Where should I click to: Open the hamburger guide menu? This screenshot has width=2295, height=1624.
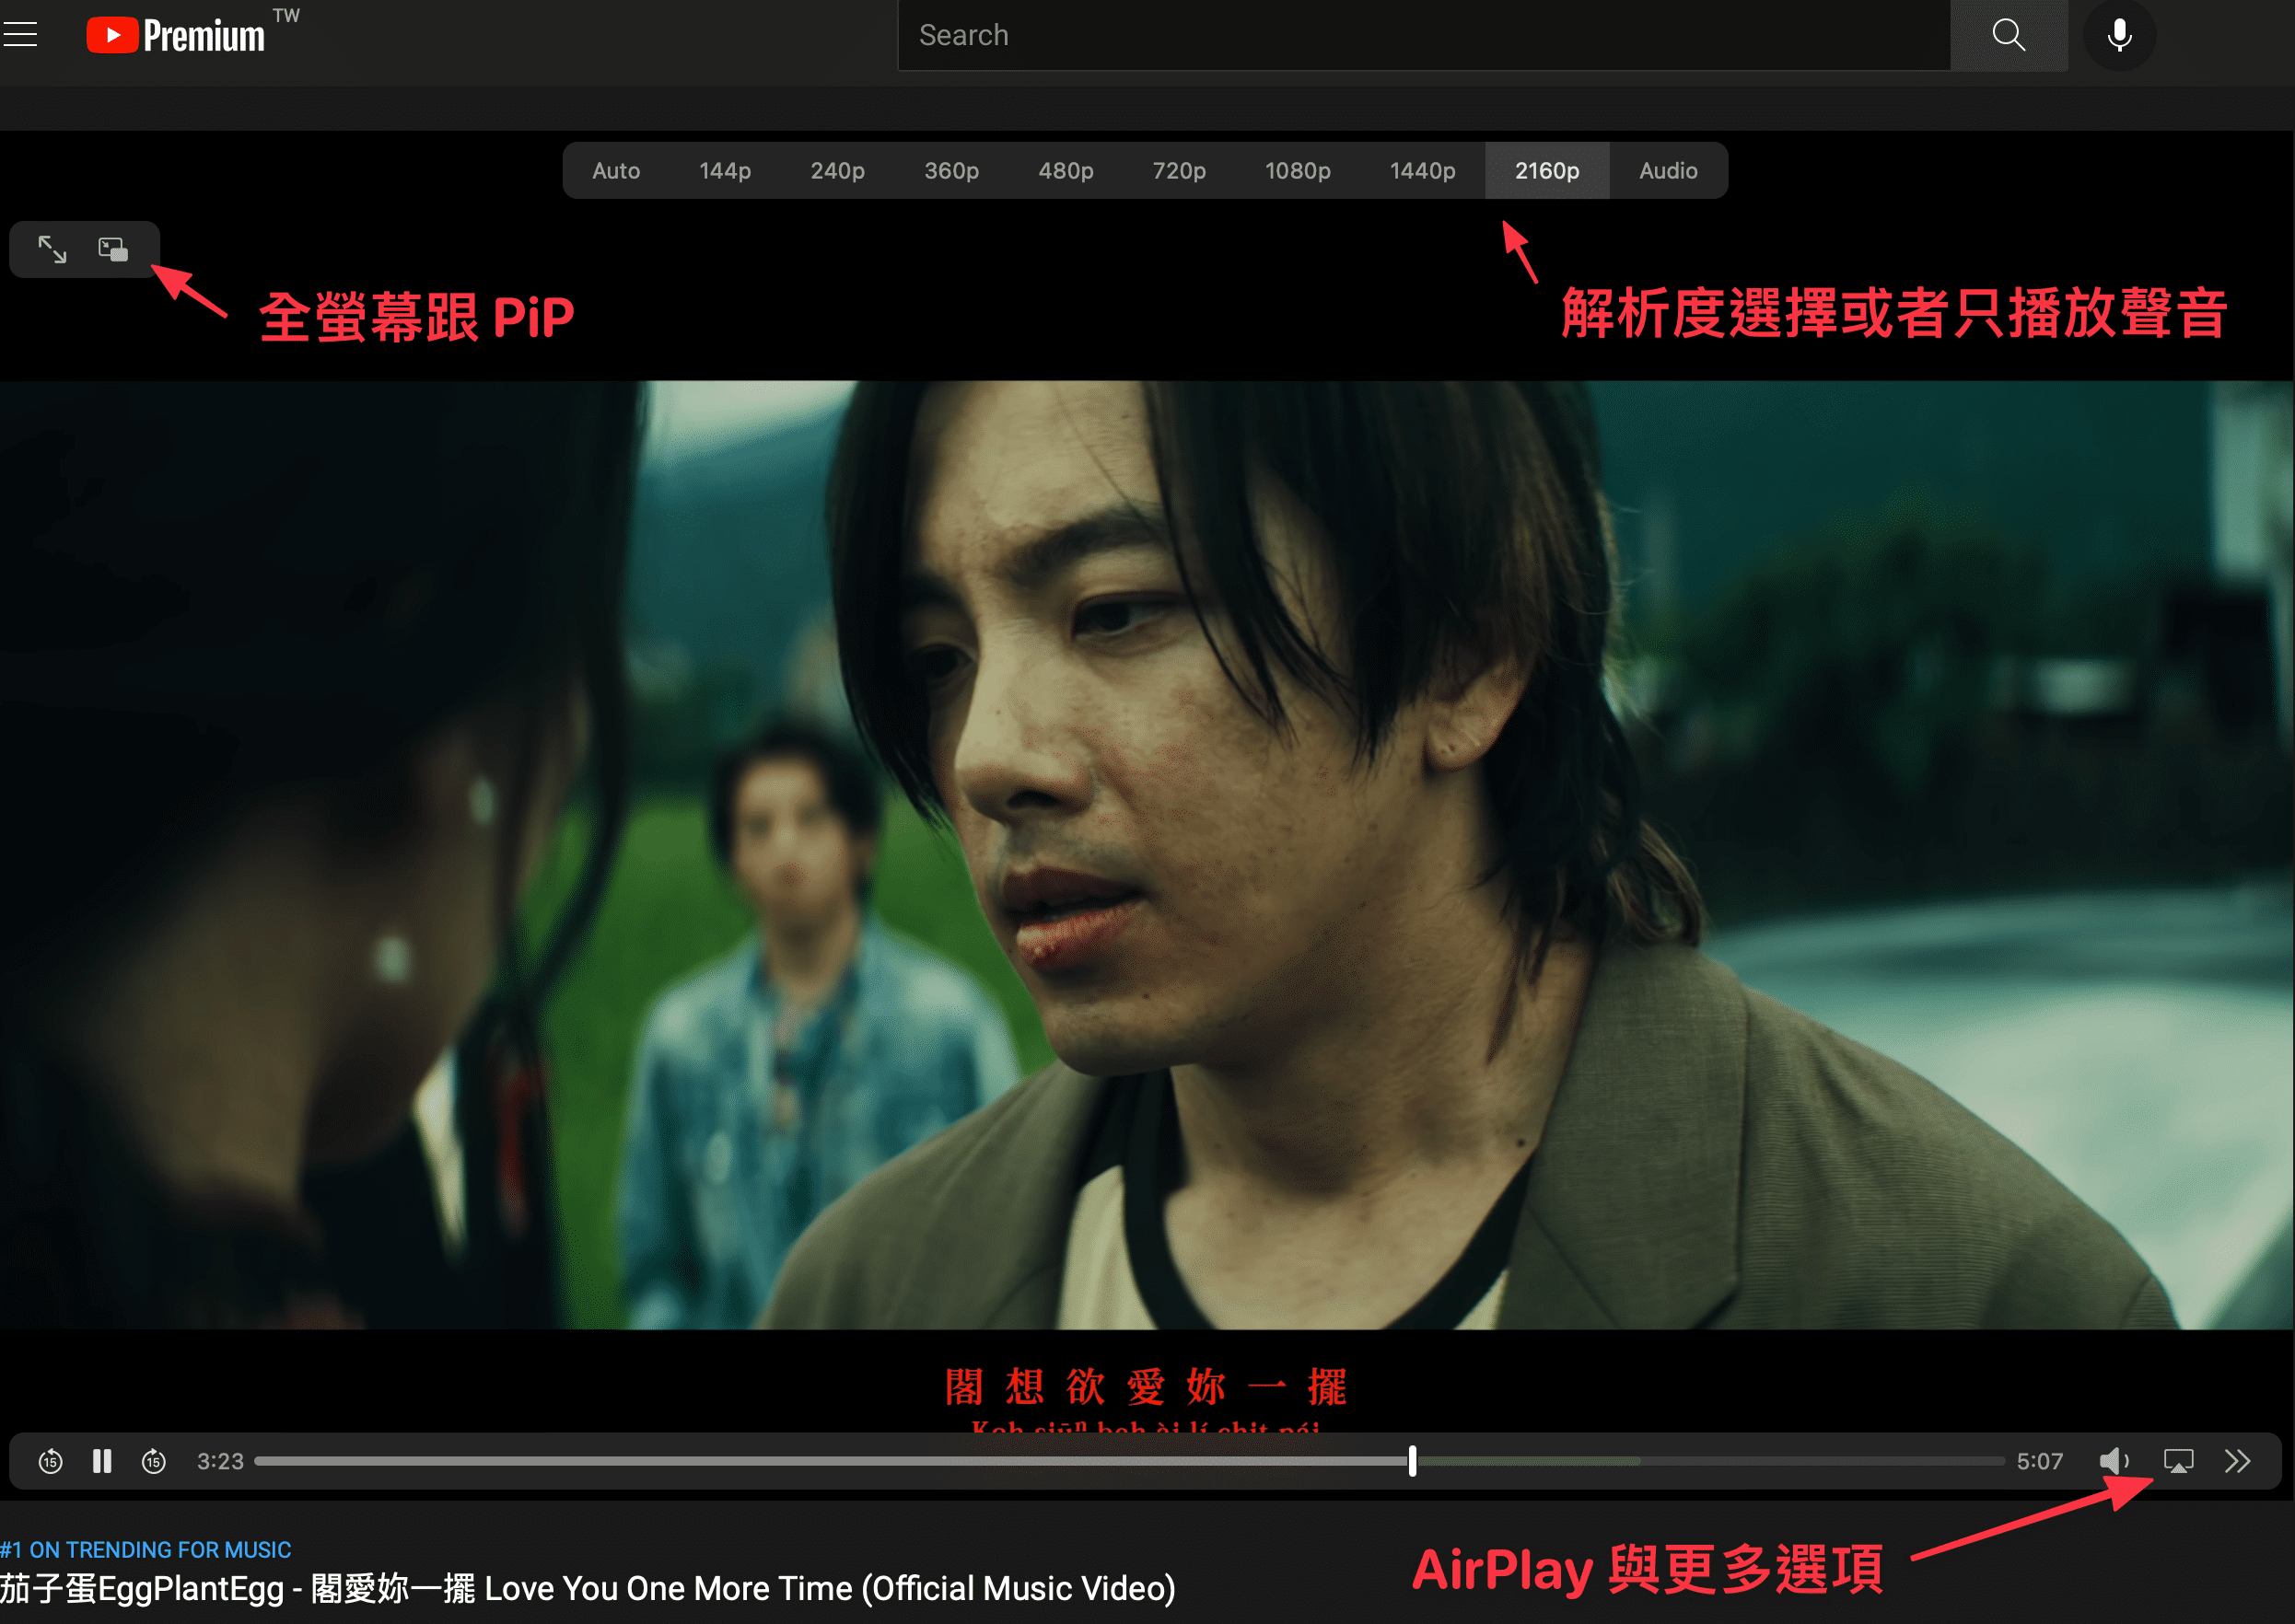click(x=20, y=35)
